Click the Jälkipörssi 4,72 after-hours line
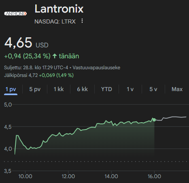 pyautogui.click(x=39, y=75)
